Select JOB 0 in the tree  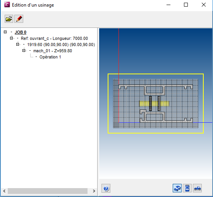21,32
